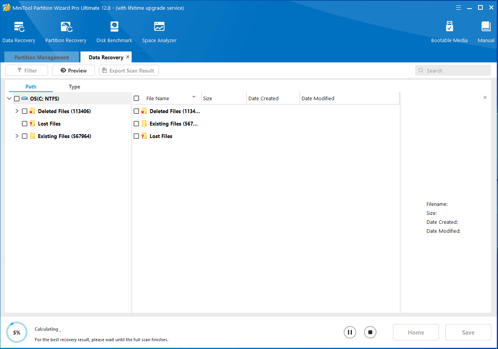Screen dimensions: 498x349
Task: Expand the Existing Files tree node
Action: pyautogui.click(x=17, y=136)
